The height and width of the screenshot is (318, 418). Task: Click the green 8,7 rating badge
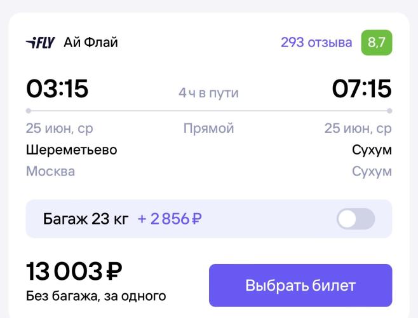pyautogui.click(x=377, y=43)
